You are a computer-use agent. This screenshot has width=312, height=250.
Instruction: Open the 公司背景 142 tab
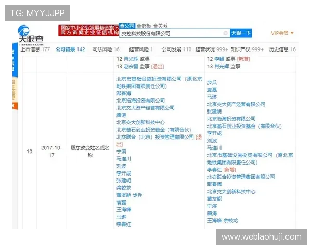70,49
